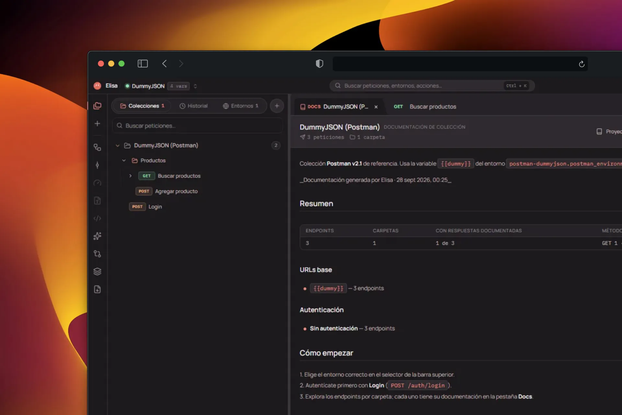The image size is (622, 415).
Task: Click the browser forward arrow
Action: pos(181,64)
